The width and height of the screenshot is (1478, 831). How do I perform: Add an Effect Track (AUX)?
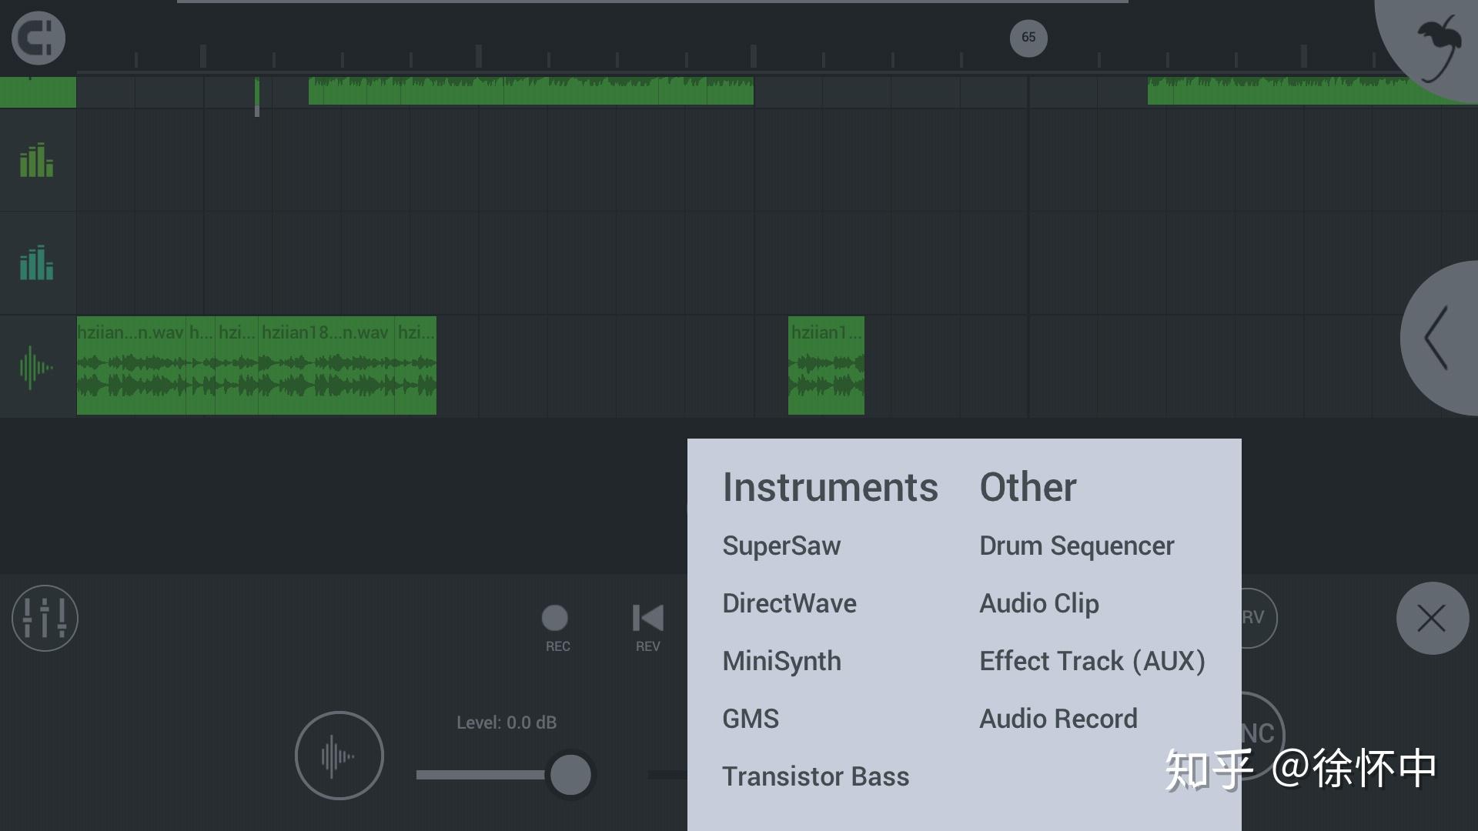point(1092,661)
